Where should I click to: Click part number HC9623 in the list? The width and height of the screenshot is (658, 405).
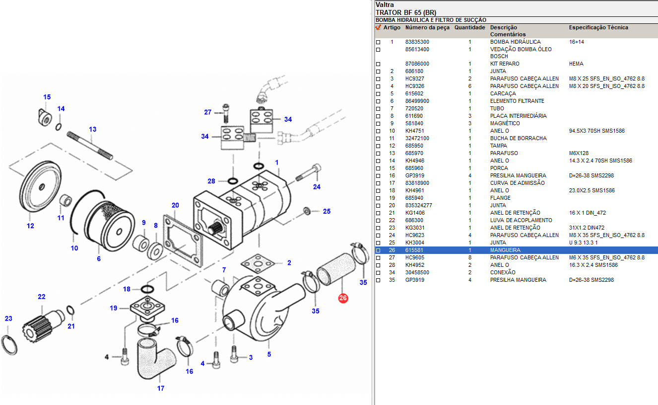[x=414, y=235]
